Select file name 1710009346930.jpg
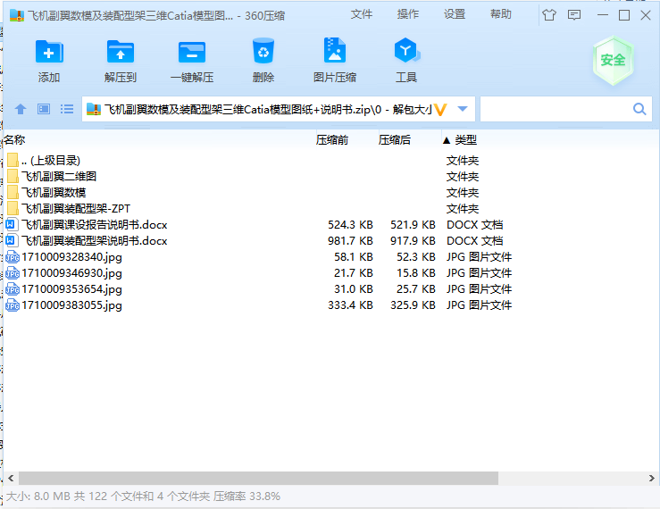Image resolution: width=660 pixels, height=509 pixels. click(72, 273)
